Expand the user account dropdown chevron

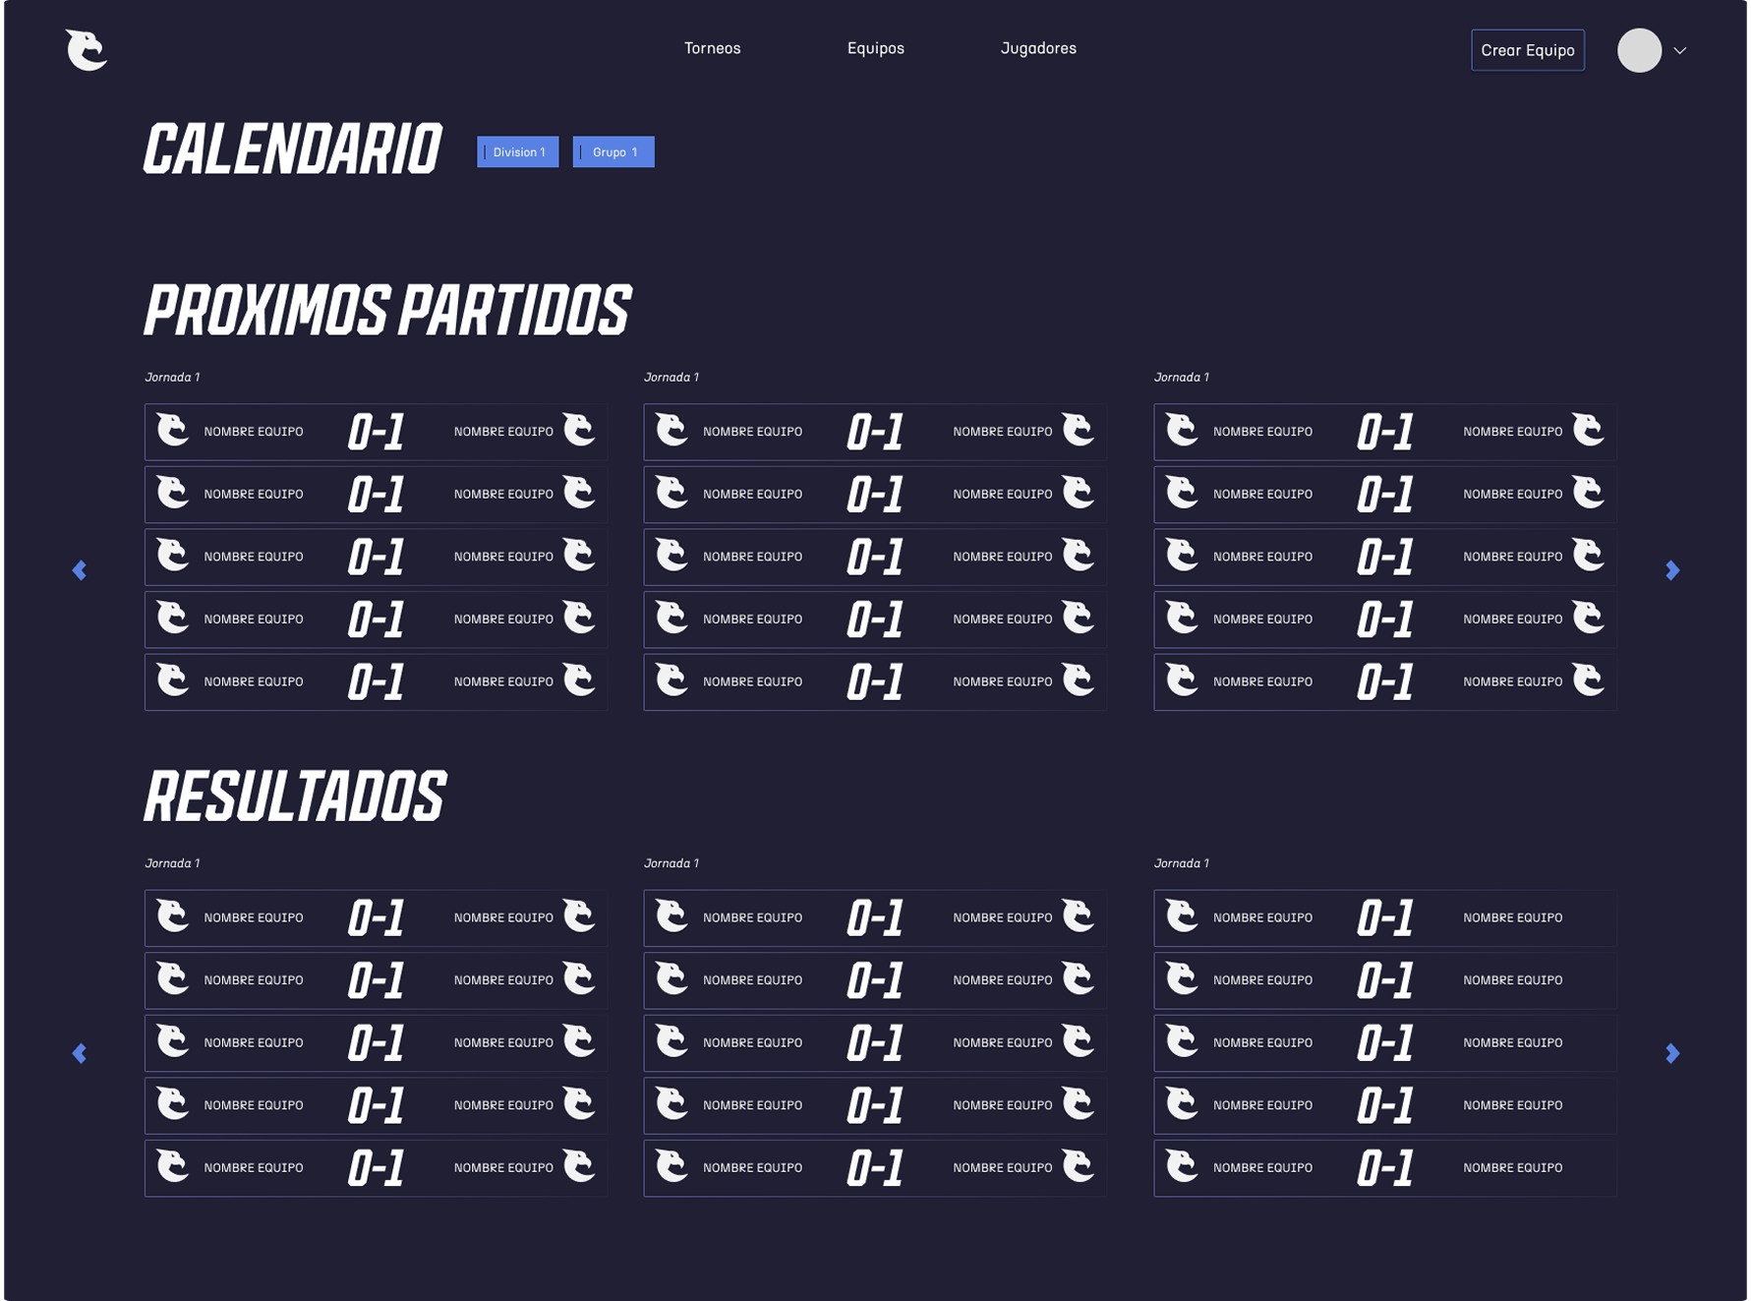pyautogui.click(x=1680, y=50)
